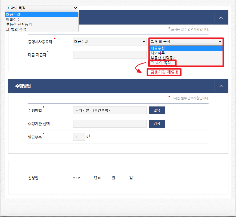Image resolution: width=236 pixels, height=217 pixels.
Task: Select 부동산 신탁등기 in the top-left list
Action: point(42,24)
